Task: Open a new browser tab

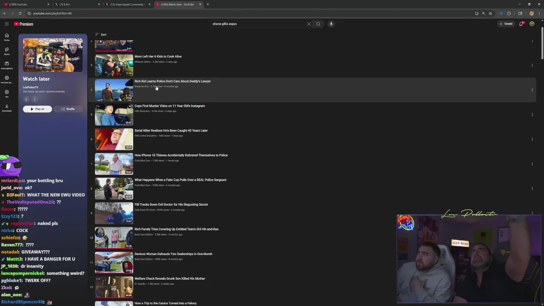Action: coord(207,4)
